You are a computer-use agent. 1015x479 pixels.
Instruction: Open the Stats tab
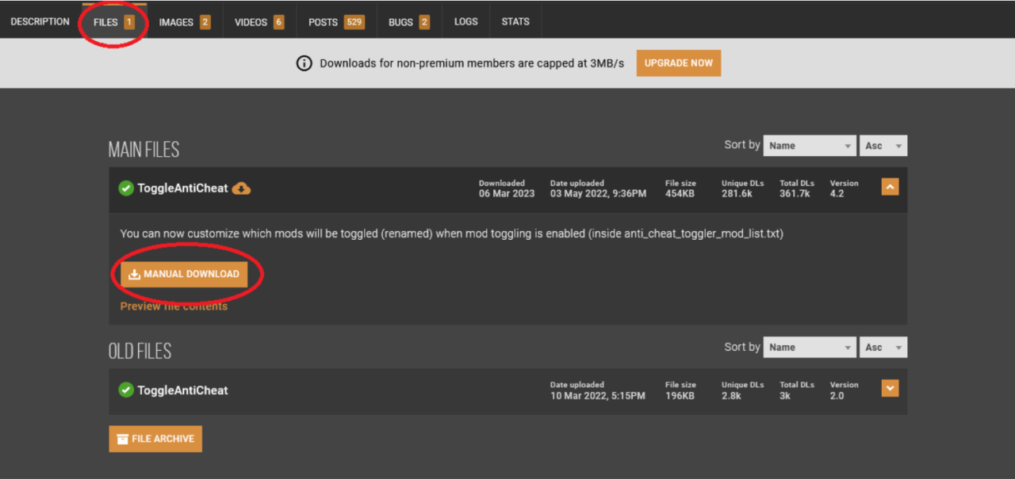pos(515,22)
